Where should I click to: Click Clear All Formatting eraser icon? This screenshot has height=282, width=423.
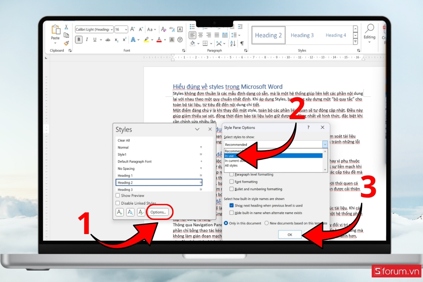[164, 29]
